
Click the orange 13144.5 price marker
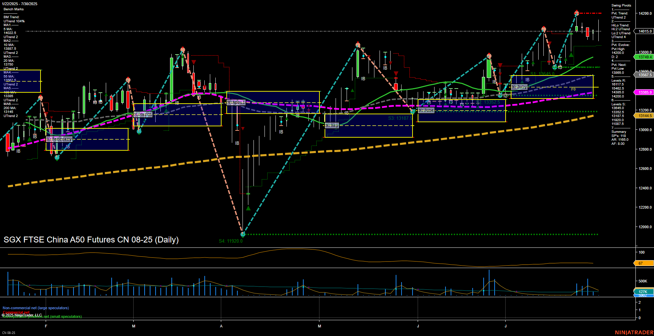click(x=644, y=116)
